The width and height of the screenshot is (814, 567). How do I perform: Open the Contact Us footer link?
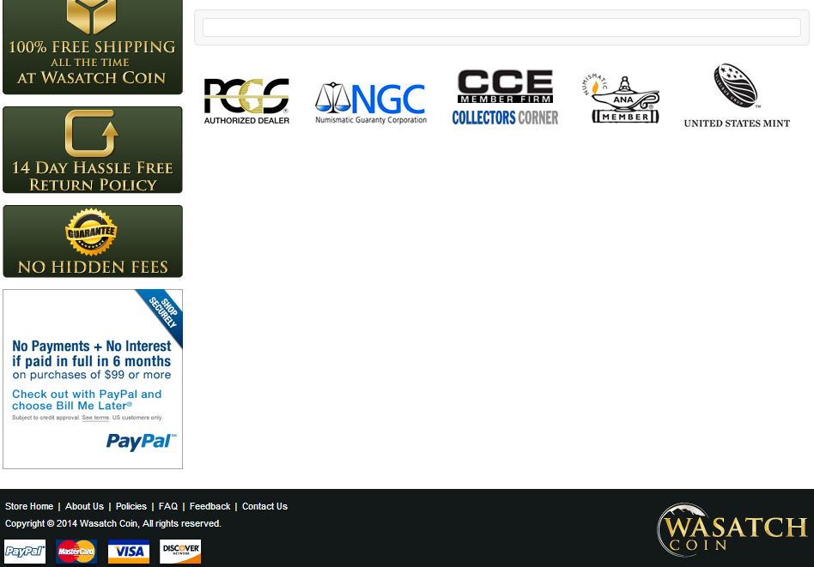coord(264,506)
